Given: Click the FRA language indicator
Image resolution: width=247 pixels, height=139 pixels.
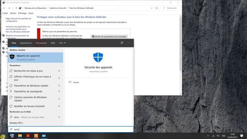Looking at the screenshot, I should (x=223, y=136).
